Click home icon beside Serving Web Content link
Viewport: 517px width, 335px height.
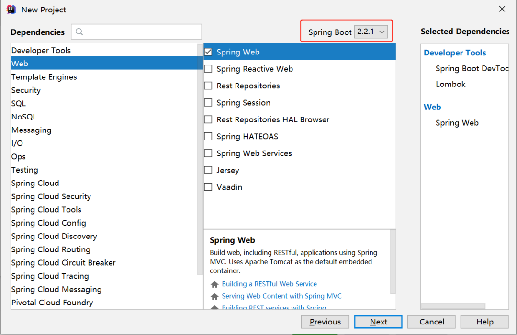click(214, 296)
